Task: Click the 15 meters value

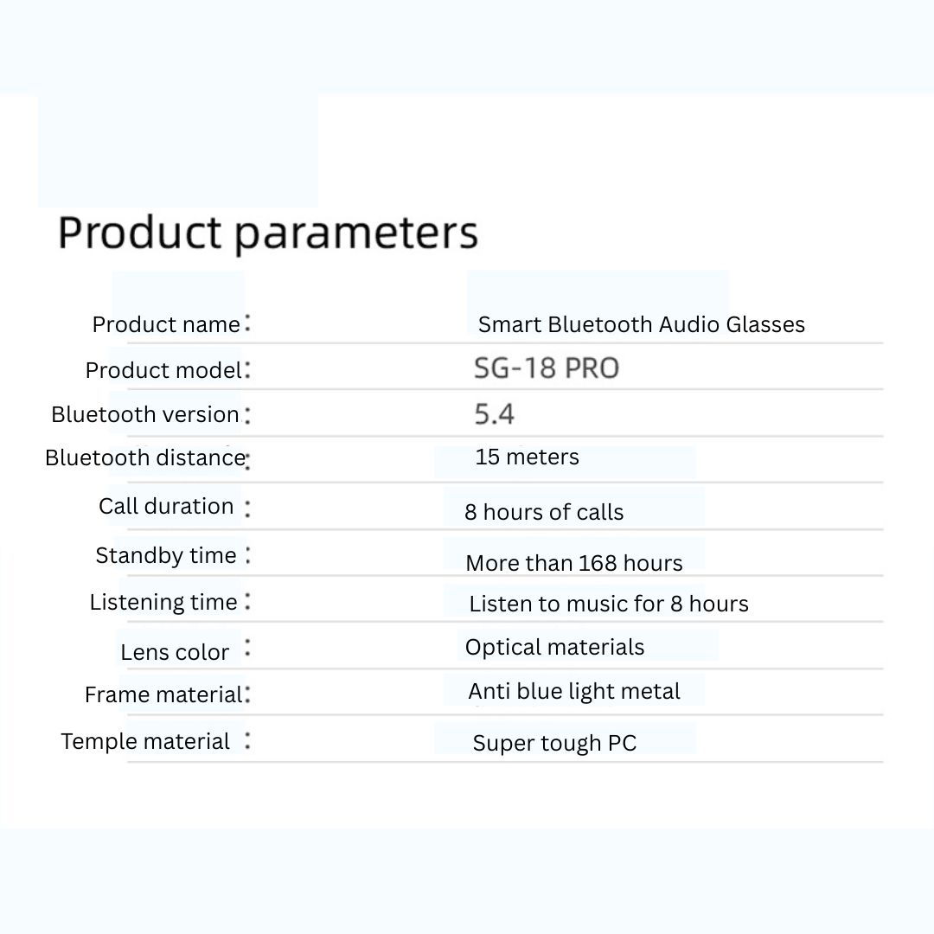Action: 527,457
